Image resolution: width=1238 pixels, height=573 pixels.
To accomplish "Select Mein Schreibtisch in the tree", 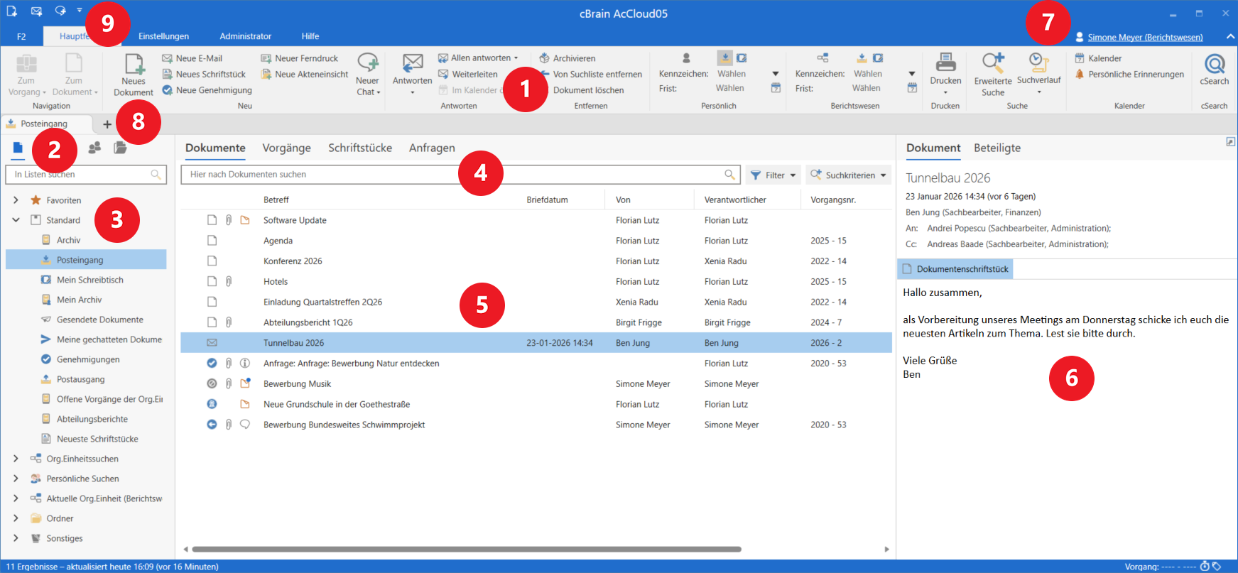I will (86, 280).
